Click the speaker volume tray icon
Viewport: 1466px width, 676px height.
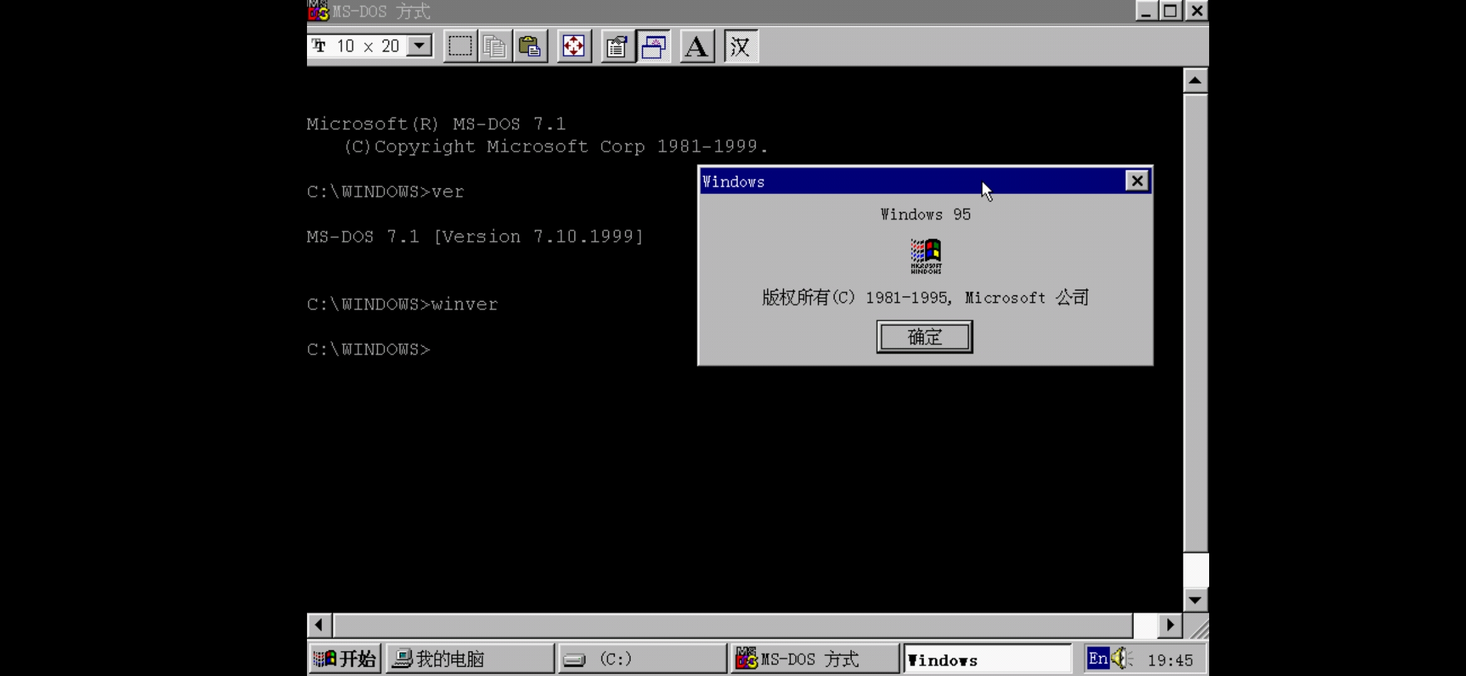pyautogui.click(x=1120, y=658)
